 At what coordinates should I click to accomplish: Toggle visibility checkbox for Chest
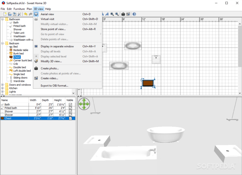point(70,118)
